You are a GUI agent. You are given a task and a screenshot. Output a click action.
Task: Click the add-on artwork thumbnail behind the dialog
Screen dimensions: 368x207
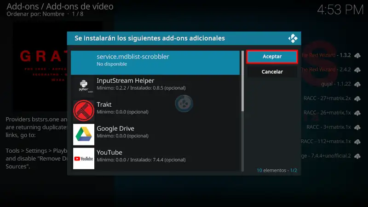(x=40, y=66)
